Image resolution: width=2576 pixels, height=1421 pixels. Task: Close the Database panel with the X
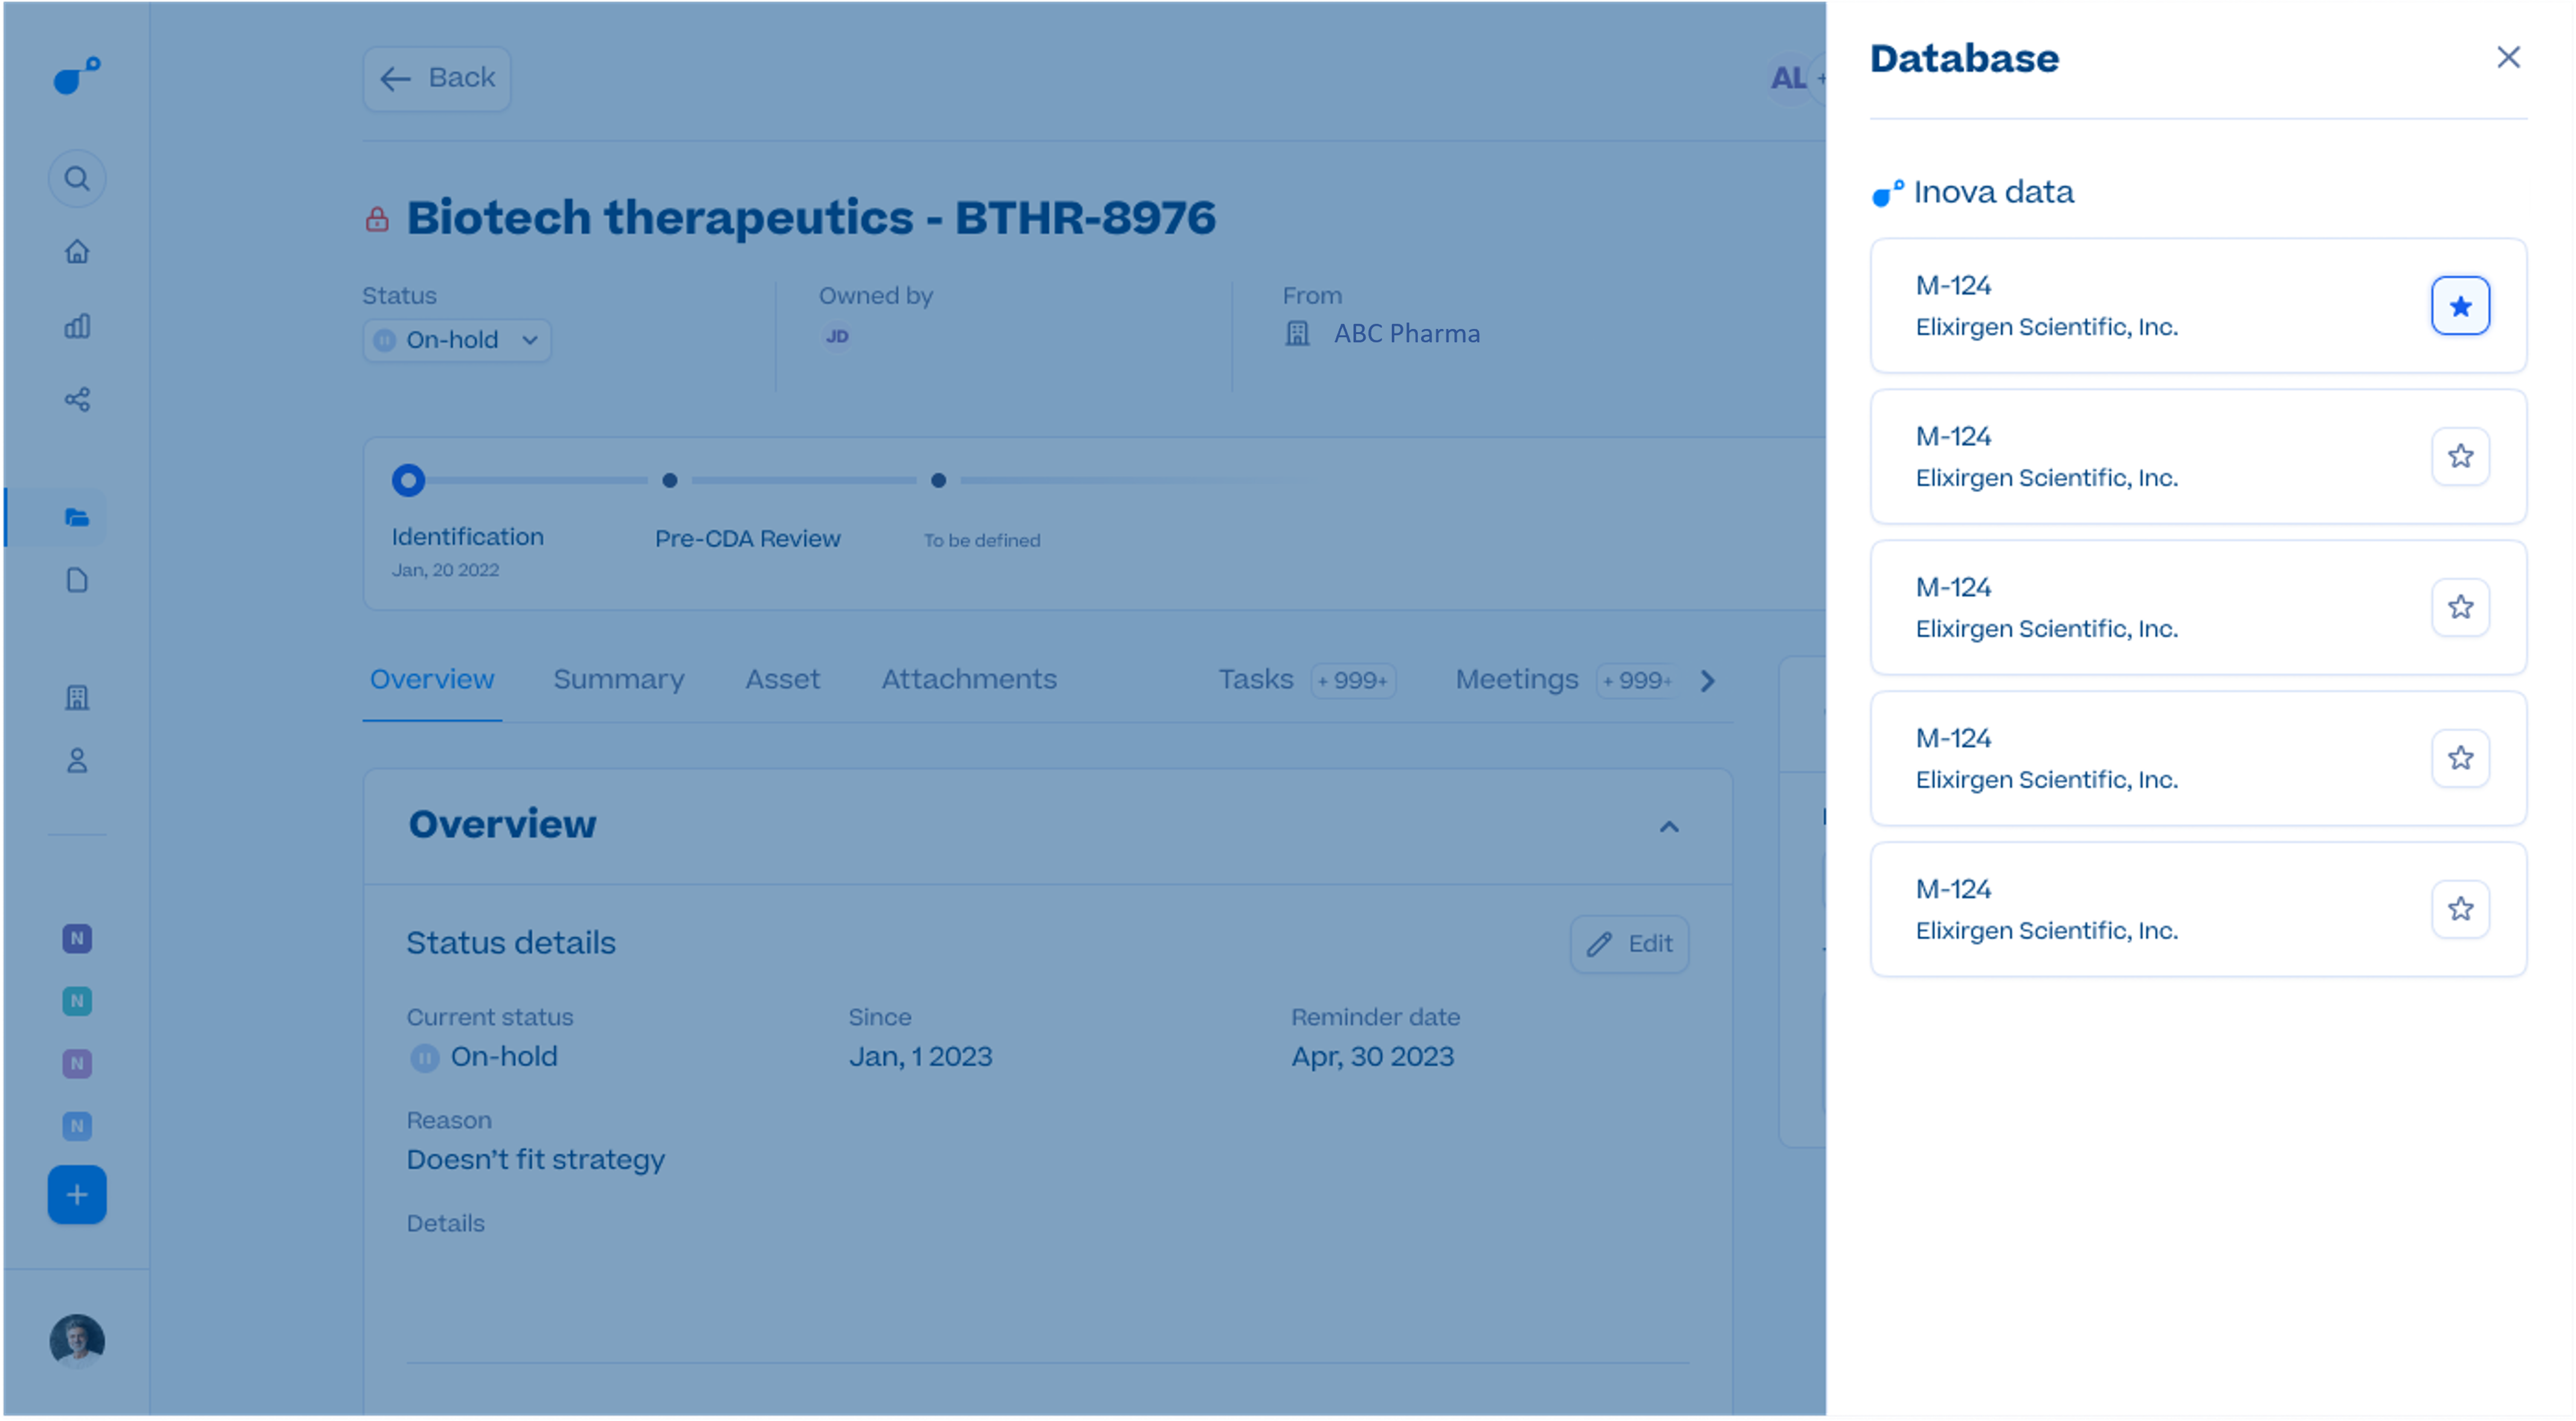coord(2508,58)
